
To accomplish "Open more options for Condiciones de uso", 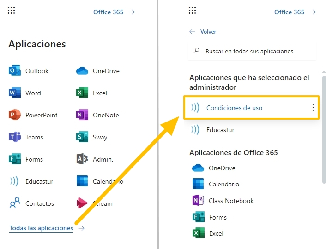I will coord(313,108).
